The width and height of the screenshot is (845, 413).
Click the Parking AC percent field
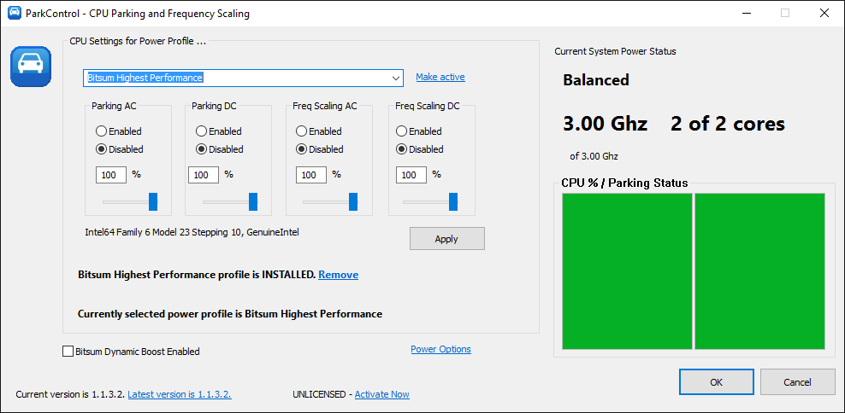point(111,175)
